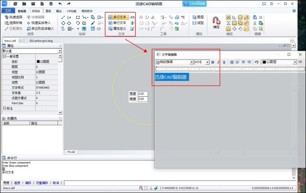Open the polyline tool dropdown arrow
The image size is (306, 193).
tap(88, 18)
